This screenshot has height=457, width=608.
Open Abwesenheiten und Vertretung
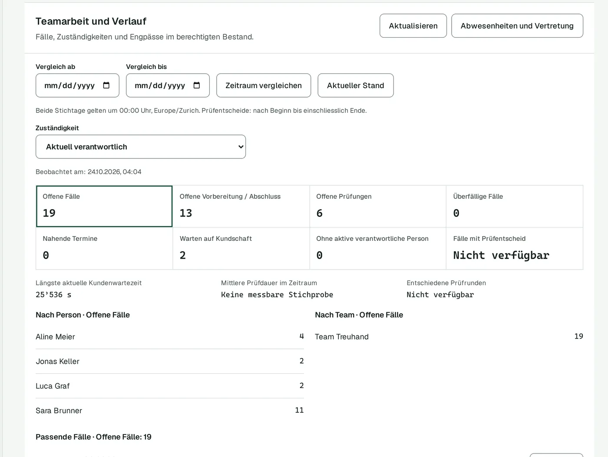[x=517, y=26]
